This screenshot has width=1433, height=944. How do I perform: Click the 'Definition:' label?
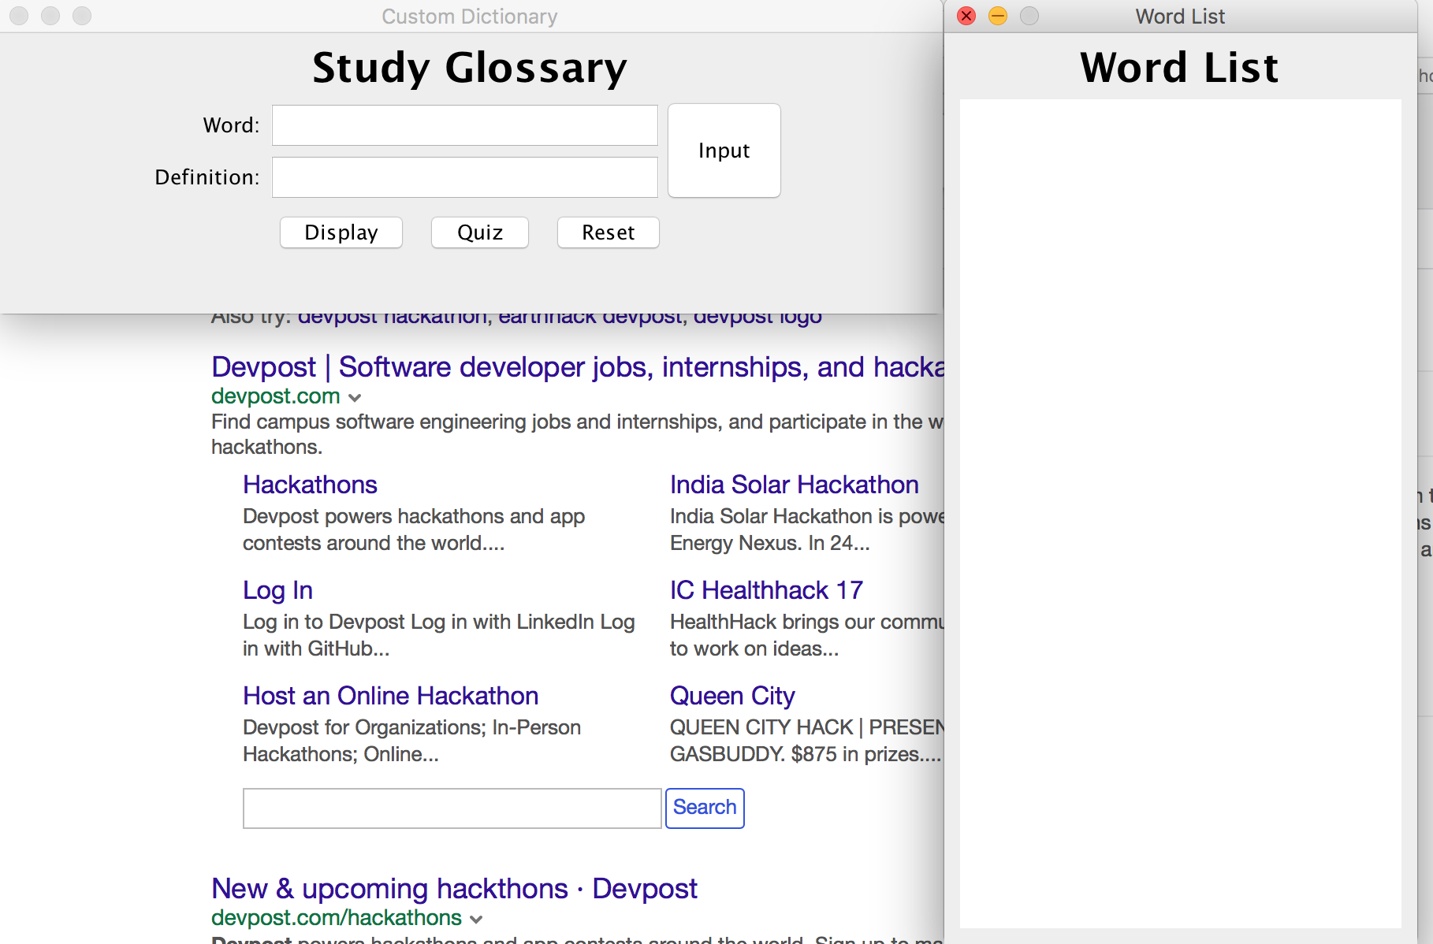pos(207,177)
